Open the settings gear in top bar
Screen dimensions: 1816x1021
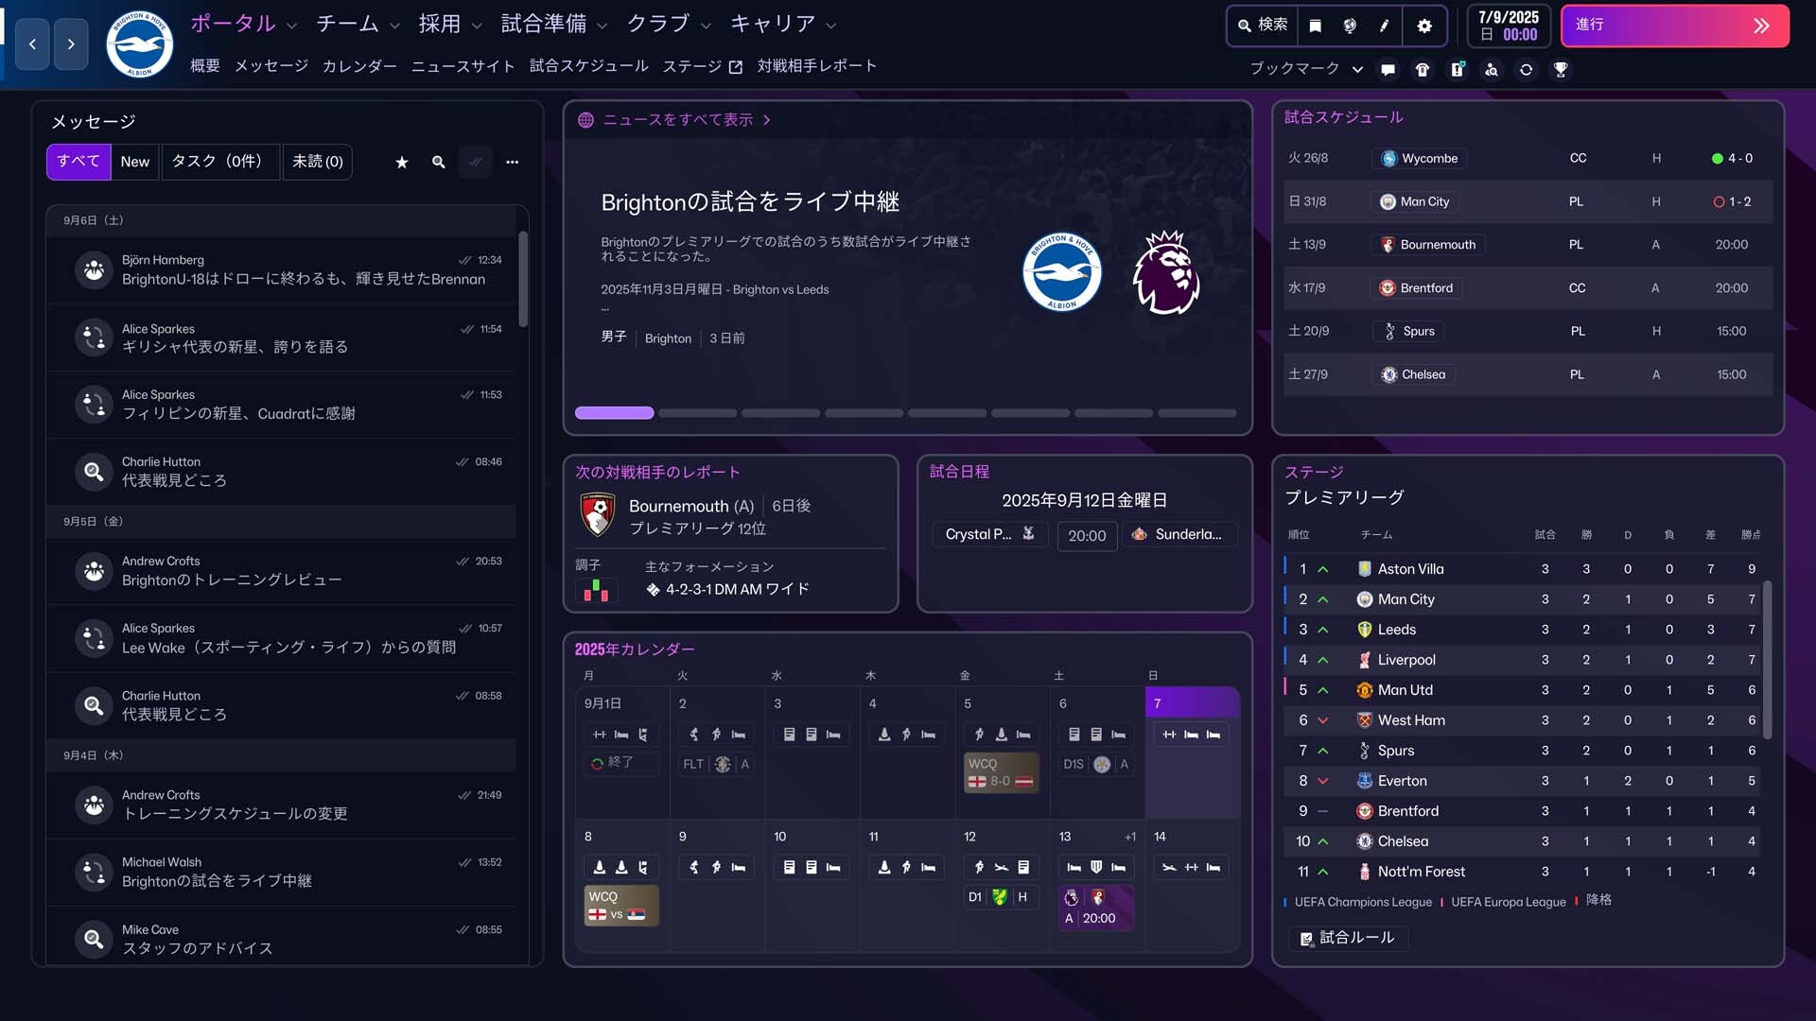1424,26
